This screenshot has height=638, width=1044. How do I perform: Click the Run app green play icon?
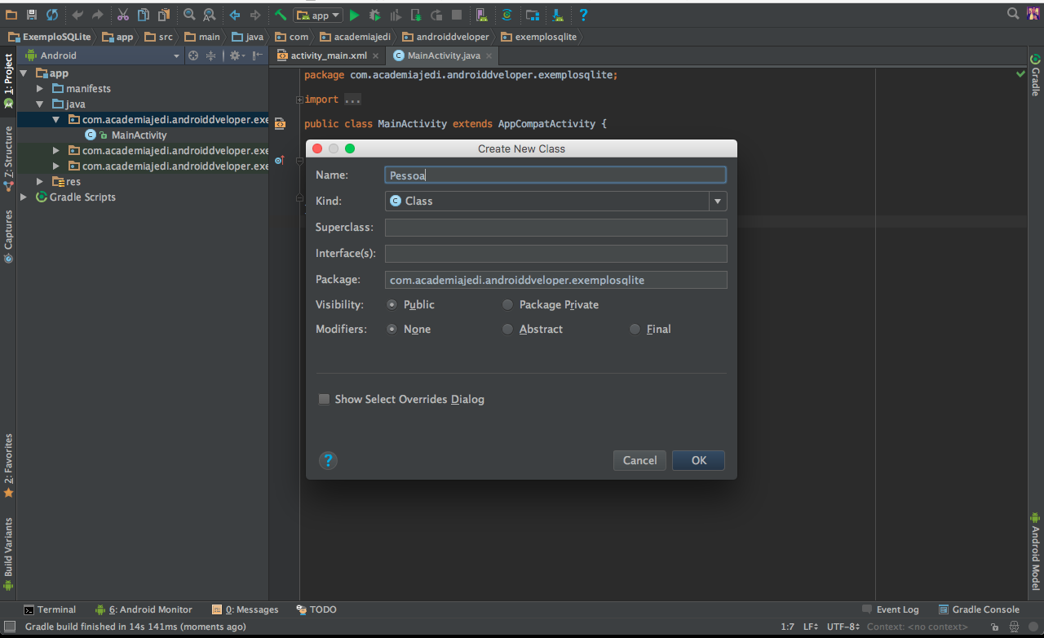point(355,15)
